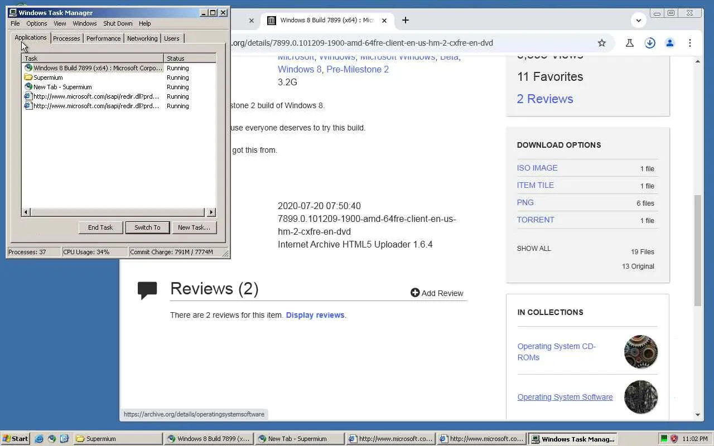Viewport: 714px width, 446px height.
Task: Open the Pre-Milestone 2 topic link
Action: click(358, 69)
